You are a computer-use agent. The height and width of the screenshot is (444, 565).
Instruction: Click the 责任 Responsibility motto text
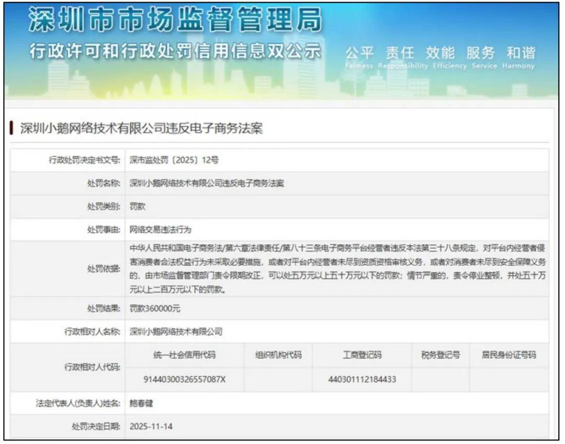403,57
